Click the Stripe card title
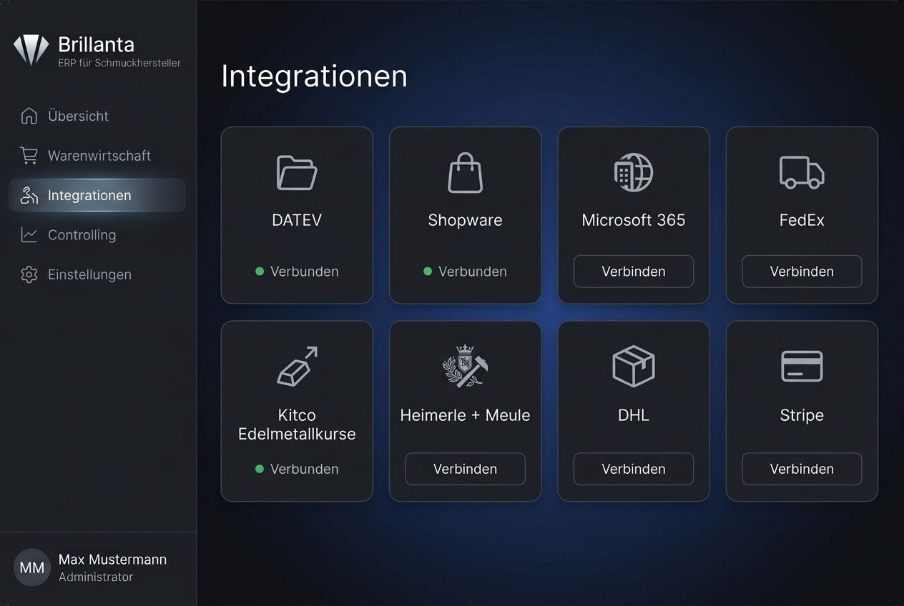 pos(802,415)
